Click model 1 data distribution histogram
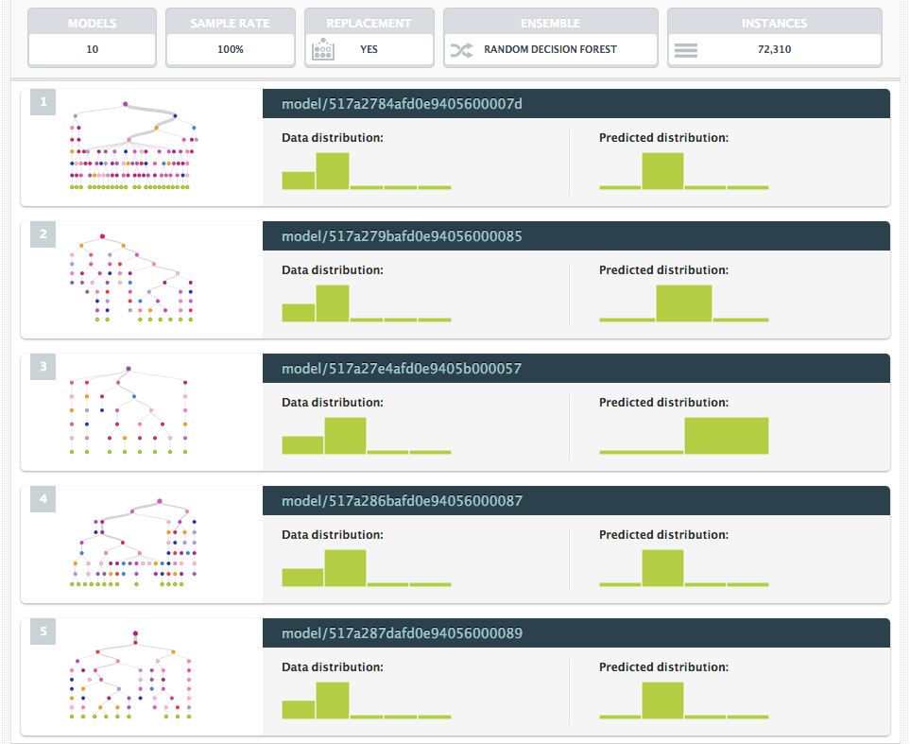Viewport: 910px width, 744px height. coord(367,171)
